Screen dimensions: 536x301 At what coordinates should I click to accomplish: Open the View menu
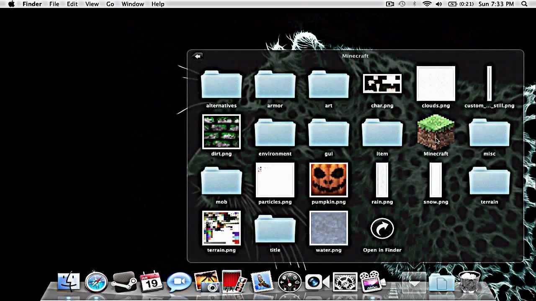(x=92, y=4)
